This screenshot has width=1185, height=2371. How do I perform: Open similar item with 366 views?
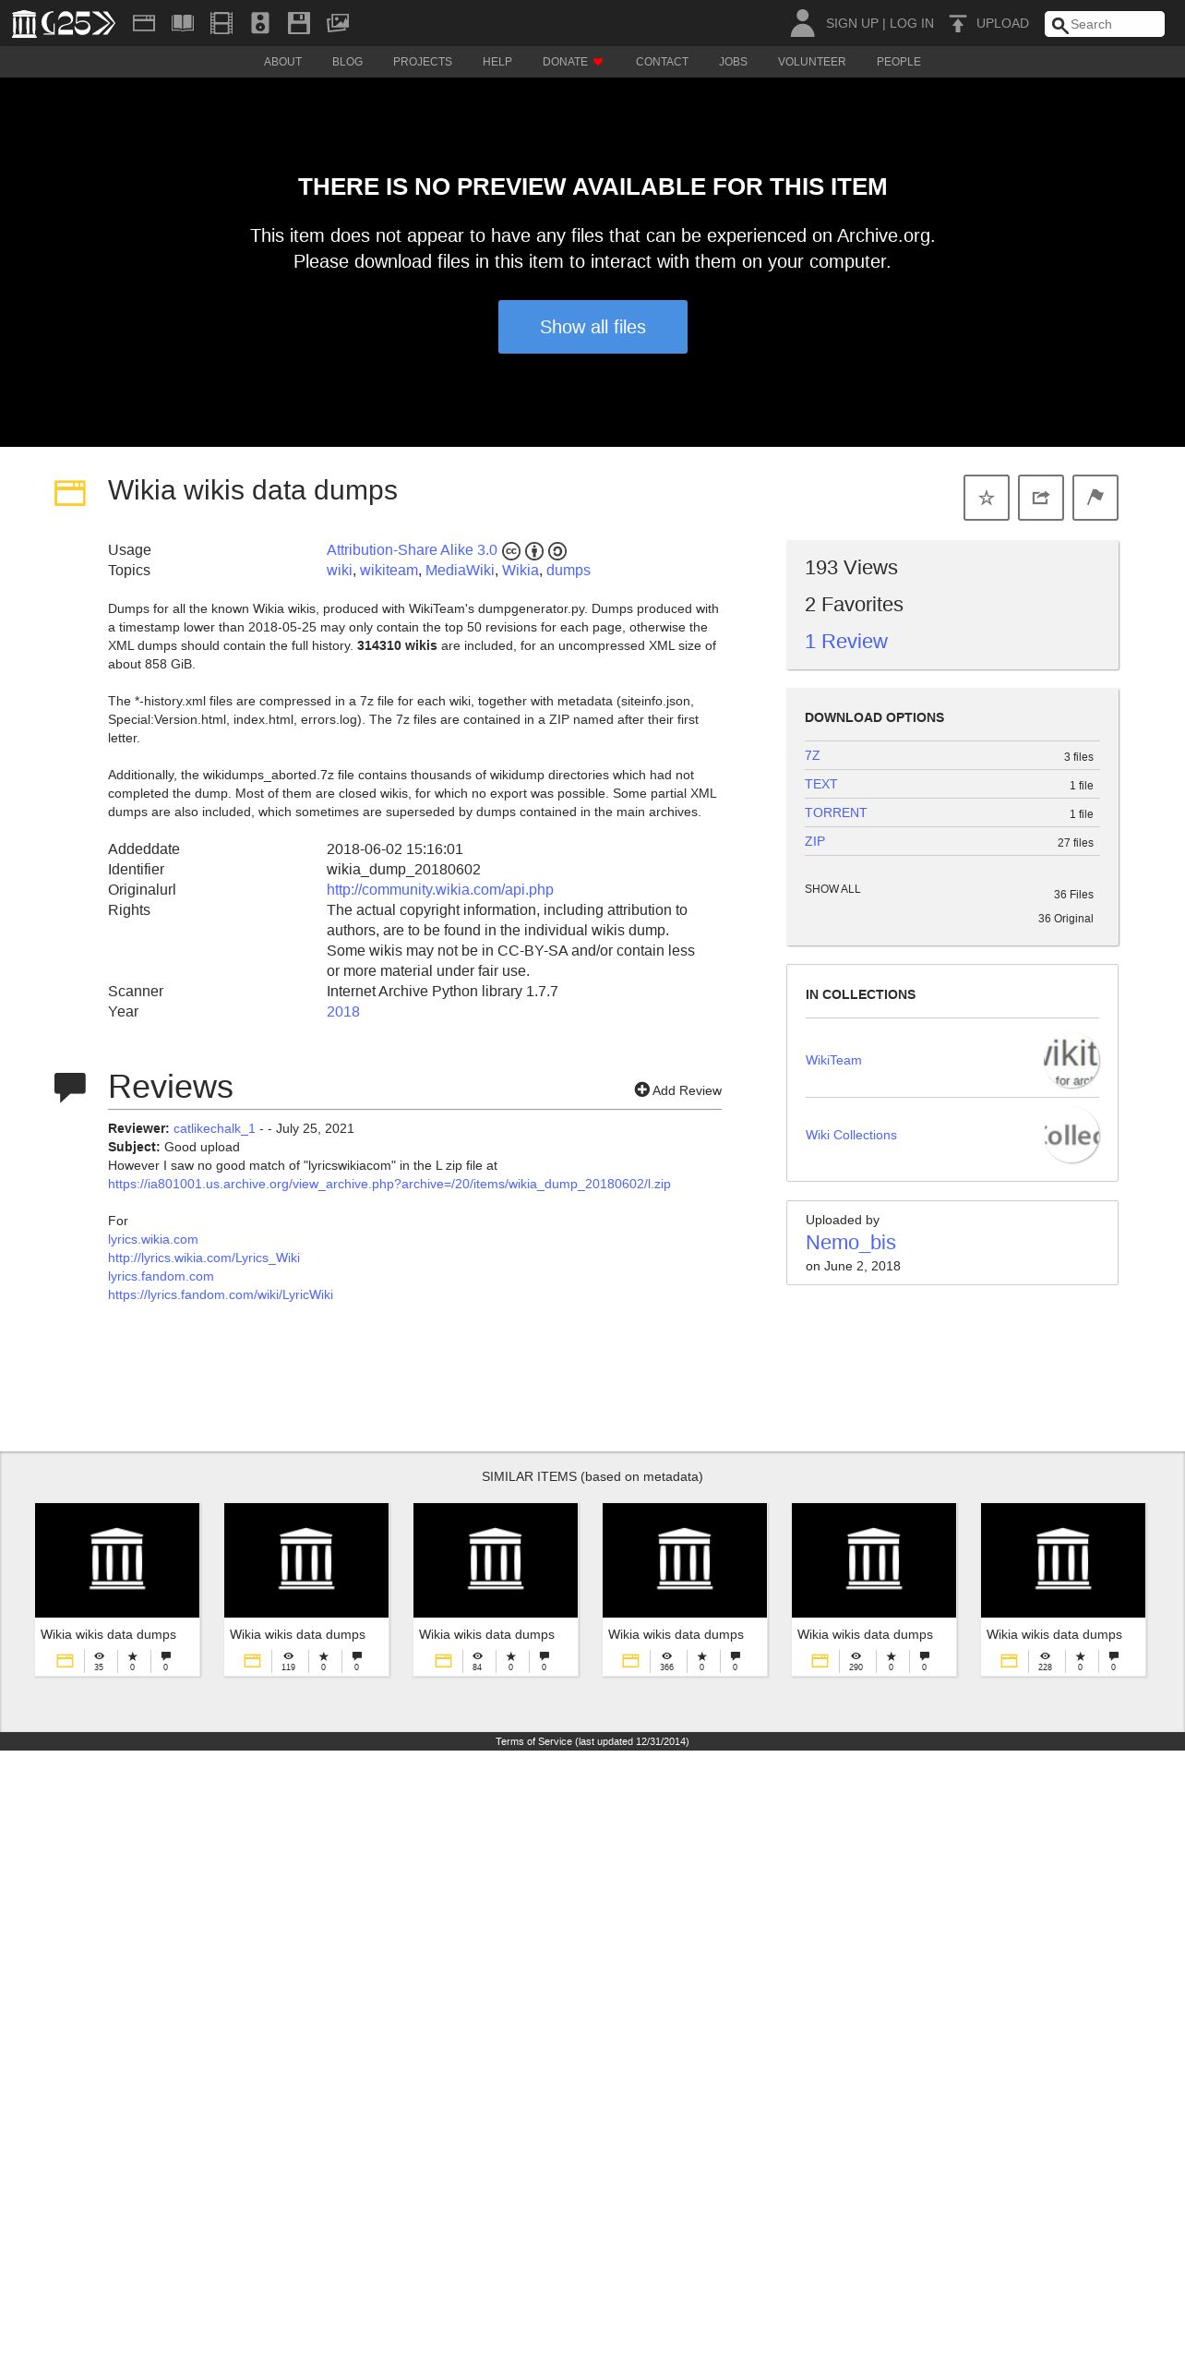(x=685, y=1589)
